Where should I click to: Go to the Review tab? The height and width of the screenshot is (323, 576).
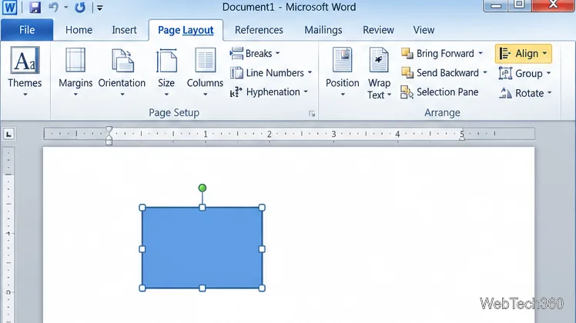point(378,30)
